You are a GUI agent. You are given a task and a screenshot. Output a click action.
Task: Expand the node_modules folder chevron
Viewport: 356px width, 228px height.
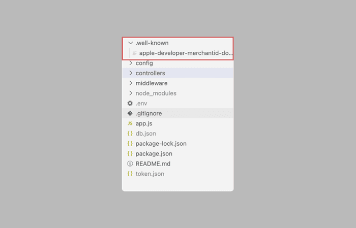131,93
